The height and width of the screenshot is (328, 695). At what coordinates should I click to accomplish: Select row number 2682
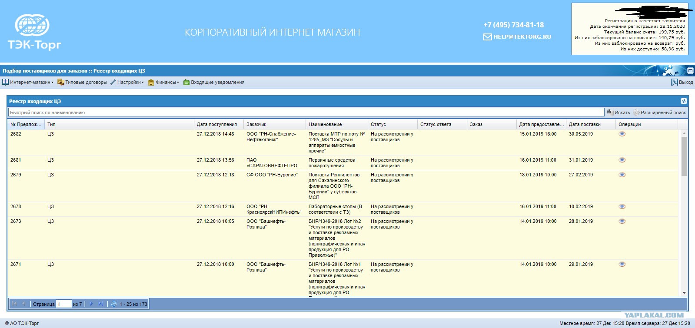click(x=16, y=134)
